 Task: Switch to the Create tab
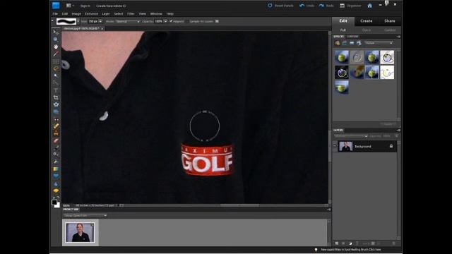(x=366, y=20)
